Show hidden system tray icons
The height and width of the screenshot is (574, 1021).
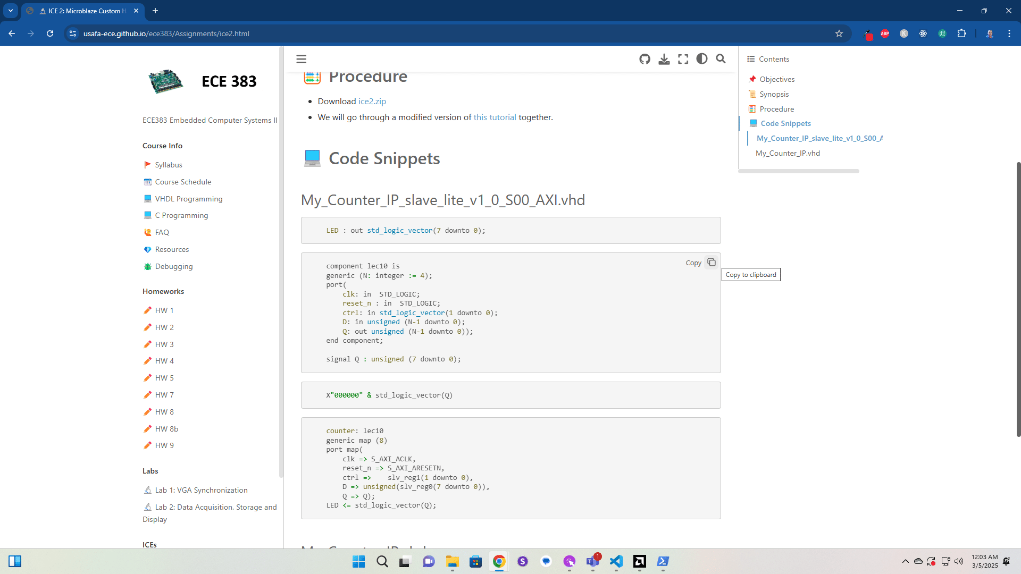tap(905, 561)
